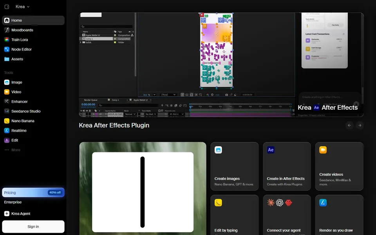Open Moodboards from the sidebar

[x=33, y=30]
